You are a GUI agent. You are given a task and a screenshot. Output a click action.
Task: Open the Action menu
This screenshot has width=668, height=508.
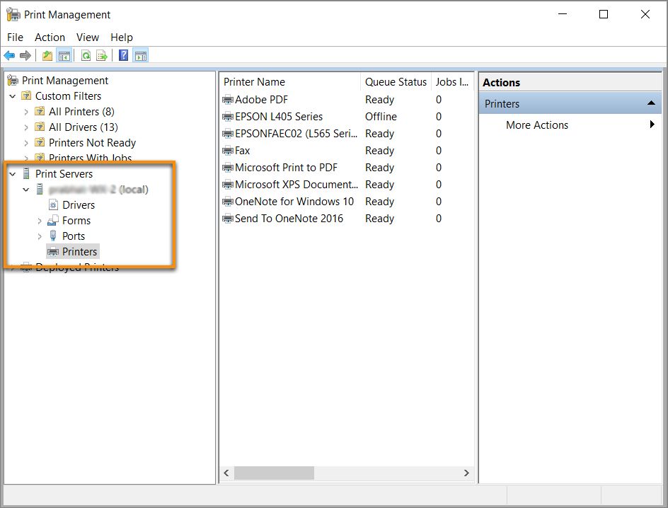tap(50, 37)
